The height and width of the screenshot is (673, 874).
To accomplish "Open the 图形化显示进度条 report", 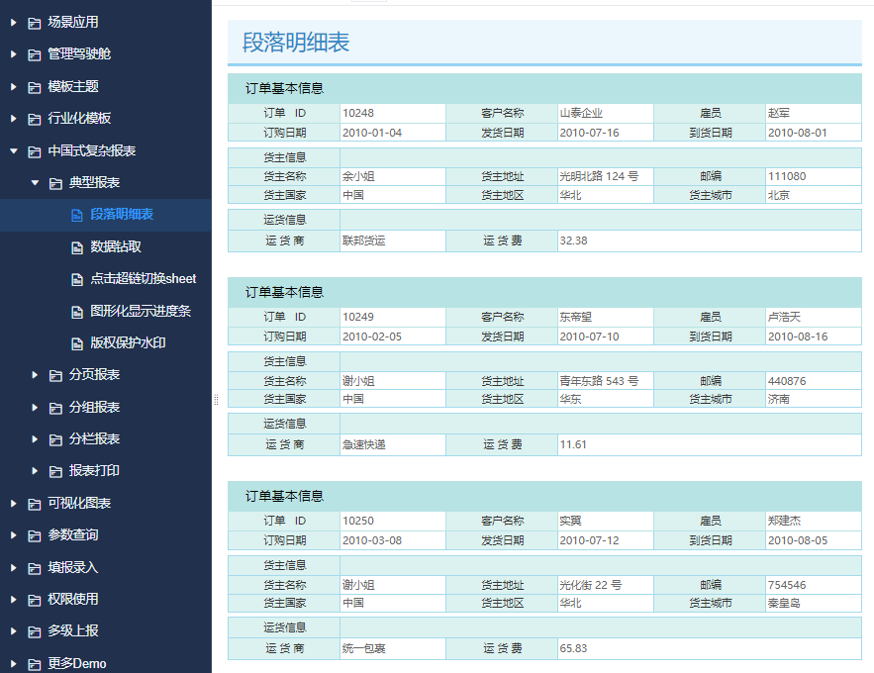I will (141, 311).
